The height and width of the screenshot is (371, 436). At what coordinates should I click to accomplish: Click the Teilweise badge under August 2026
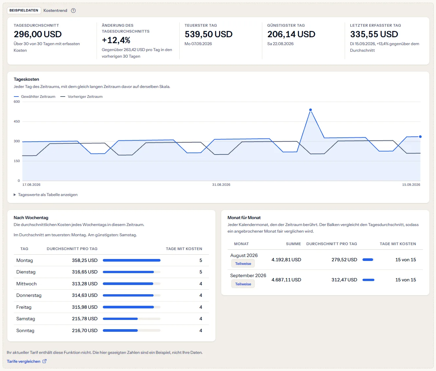(x=243, y=264)
